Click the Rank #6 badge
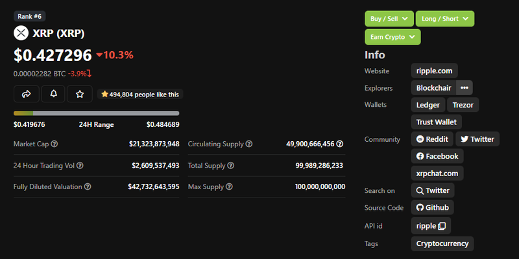The height and width of the screenshot is (259, 519). [29, 16]
